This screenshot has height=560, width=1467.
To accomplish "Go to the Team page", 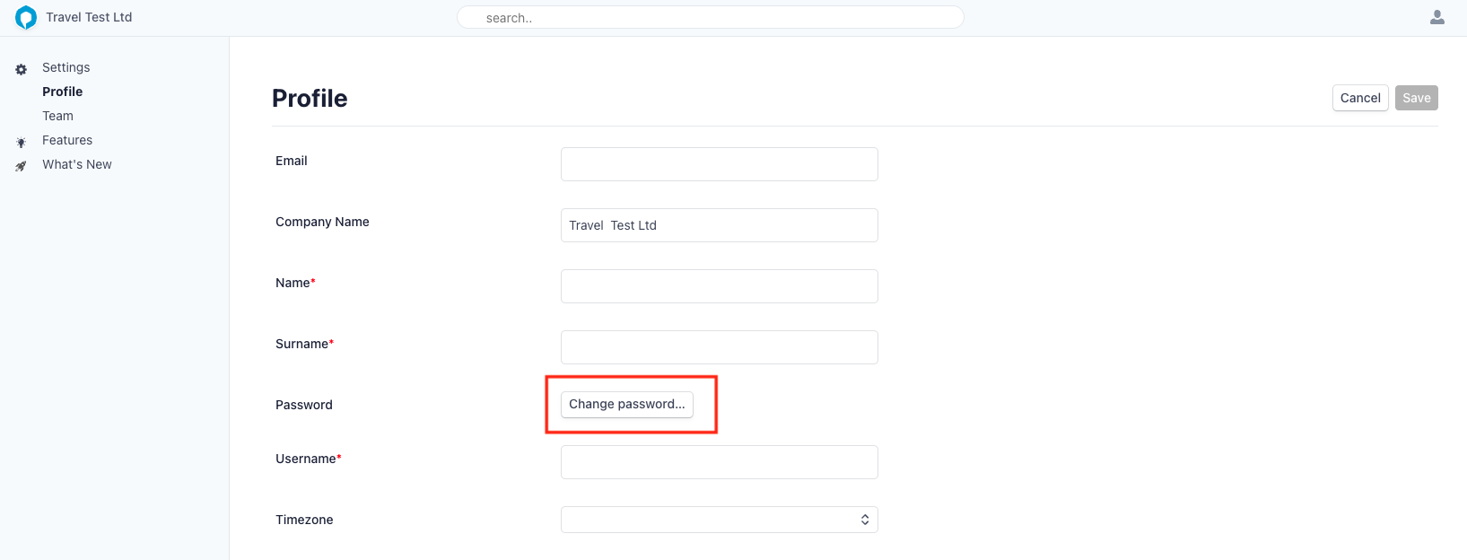I will click(x=57, y=116).
